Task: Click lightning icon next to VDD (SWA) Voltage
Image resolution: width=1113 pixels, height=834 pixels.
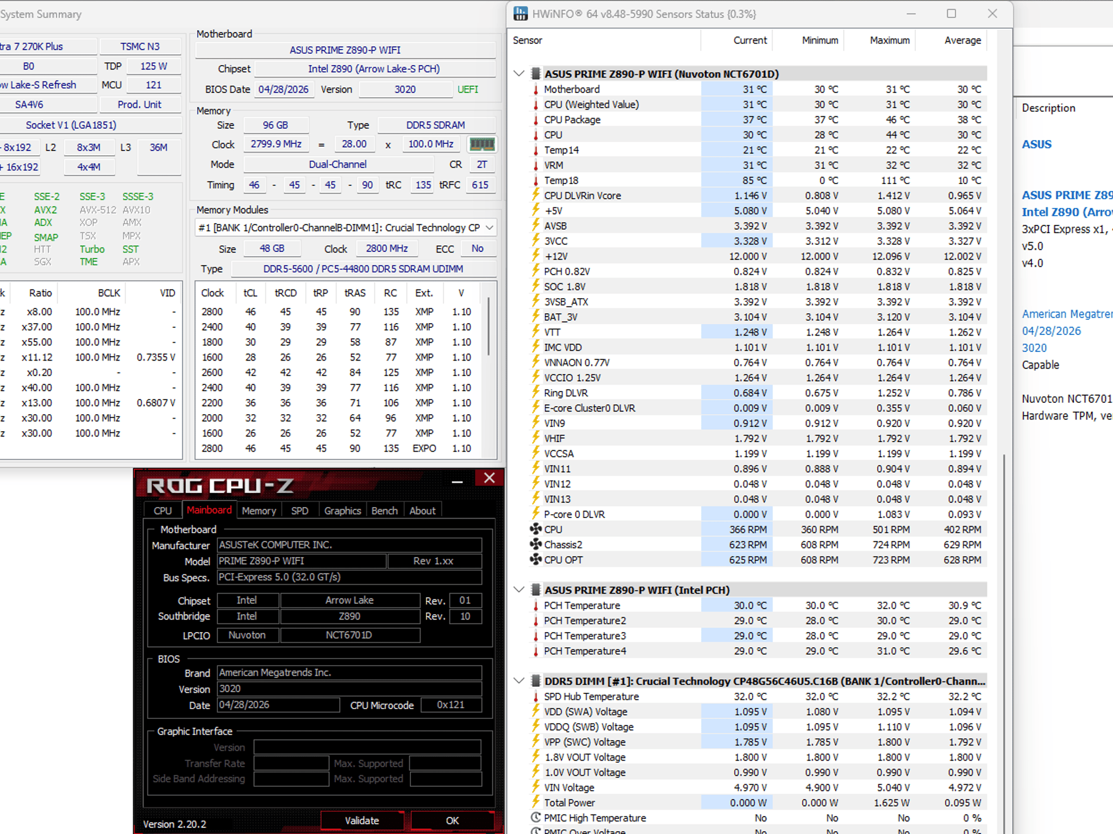Action: (x=536, y=711)
